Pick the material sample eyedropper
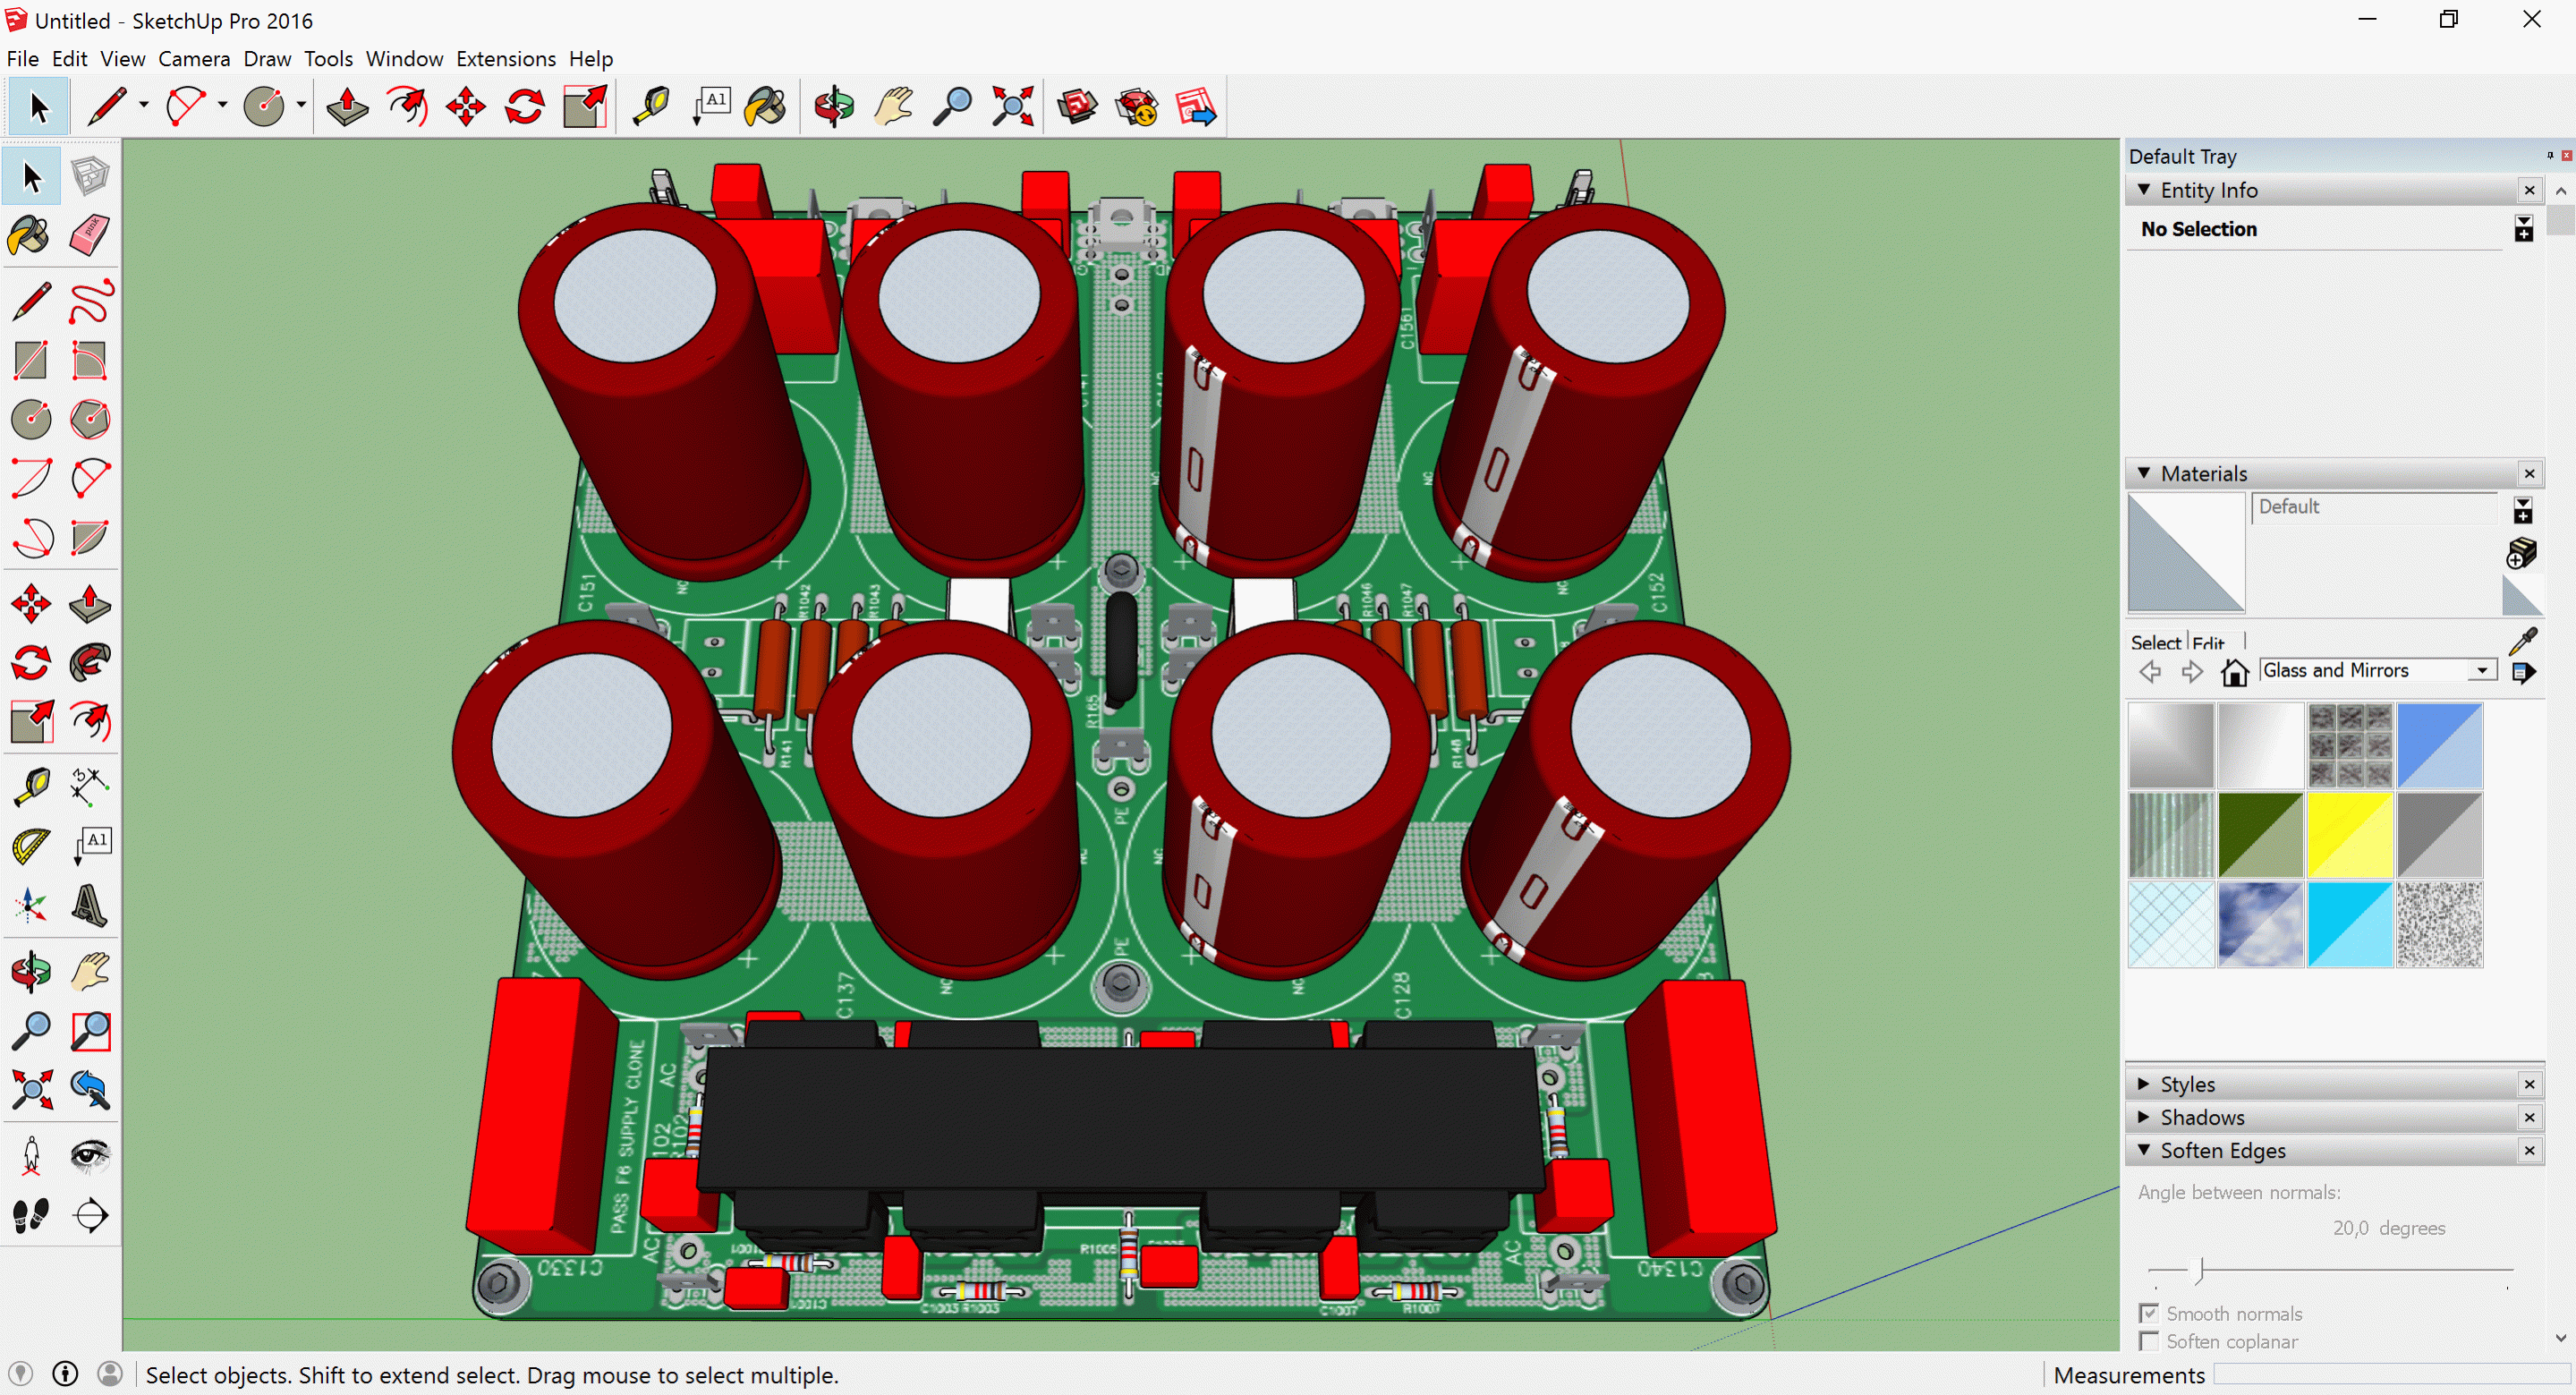The height and width of the screenshot is (1395, 2576). 2523,641
